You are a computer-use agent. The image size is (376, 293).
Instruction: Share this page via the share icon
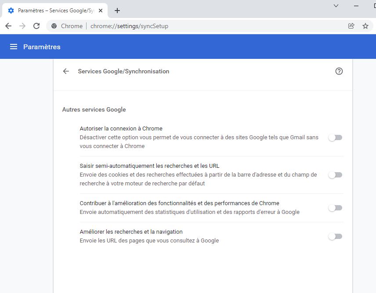[x=351, y=26]
